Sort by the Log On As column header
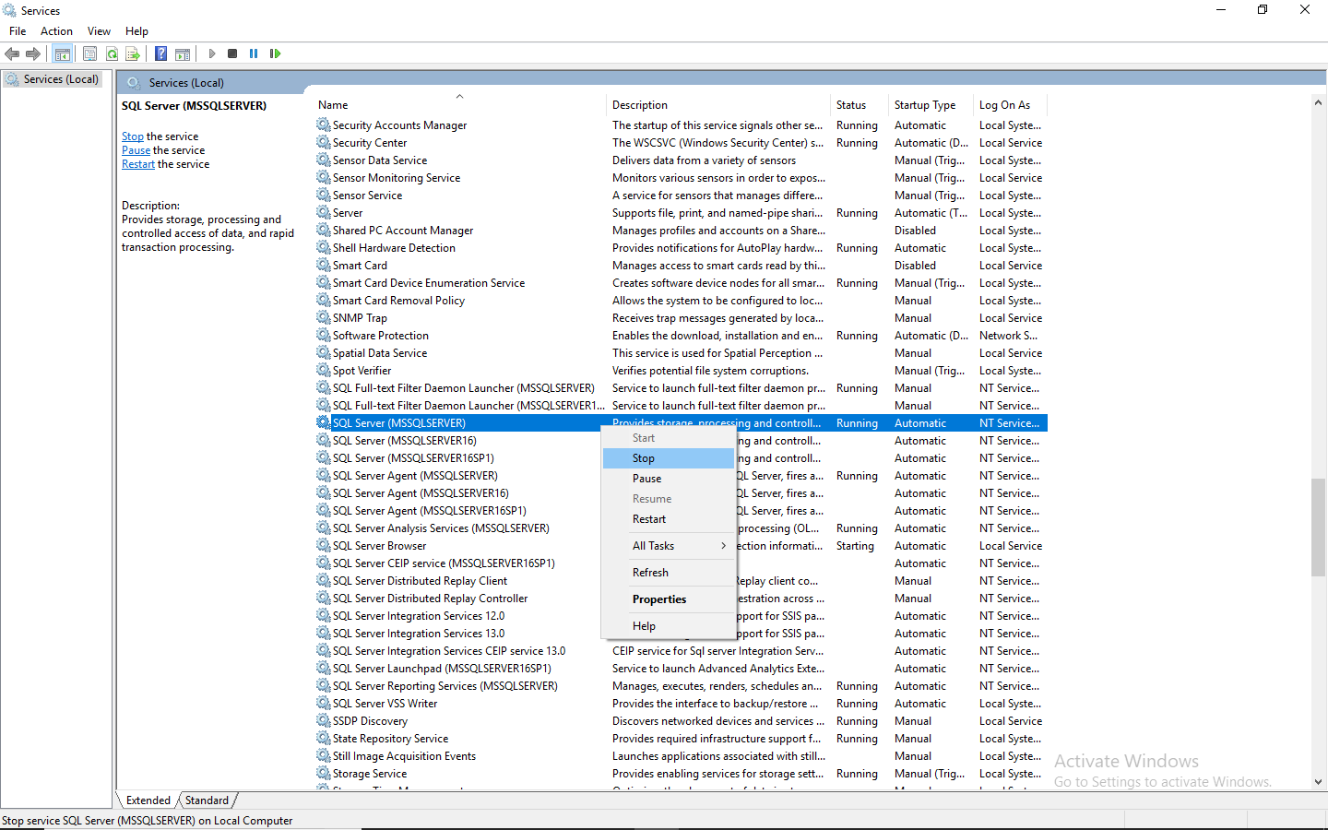The image size is (1328, 830). 1011,105
